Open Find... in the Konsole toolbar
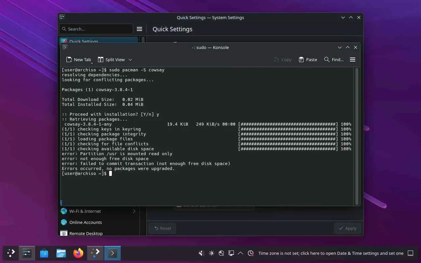The height and width of the screenshot is (263, 421). tap(334, 60)
